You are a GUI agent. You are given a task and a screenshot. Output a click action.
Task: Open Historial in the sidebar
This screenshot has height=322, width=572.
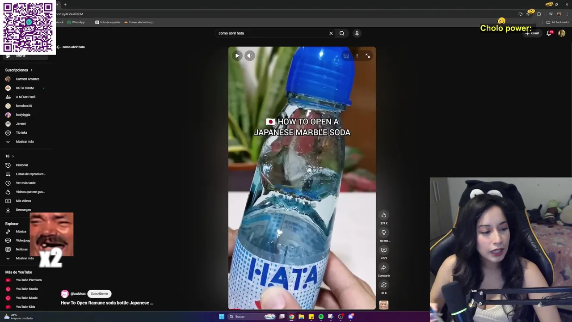[x=22, y=165]
